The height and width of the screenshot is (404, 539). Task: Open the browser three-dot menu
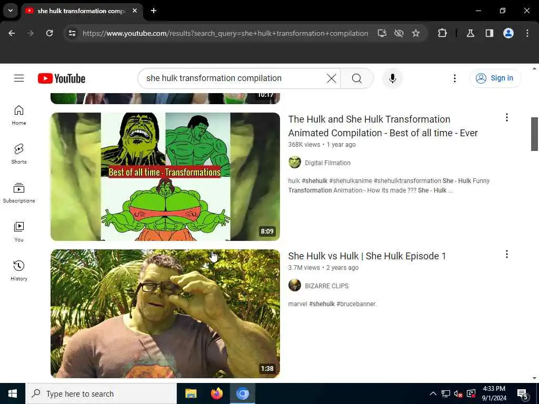527,33
